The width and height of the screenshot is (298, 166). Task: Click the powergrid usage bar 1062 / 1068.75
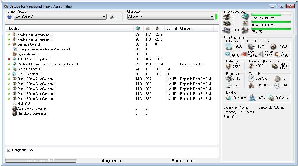tap(271, 21)
